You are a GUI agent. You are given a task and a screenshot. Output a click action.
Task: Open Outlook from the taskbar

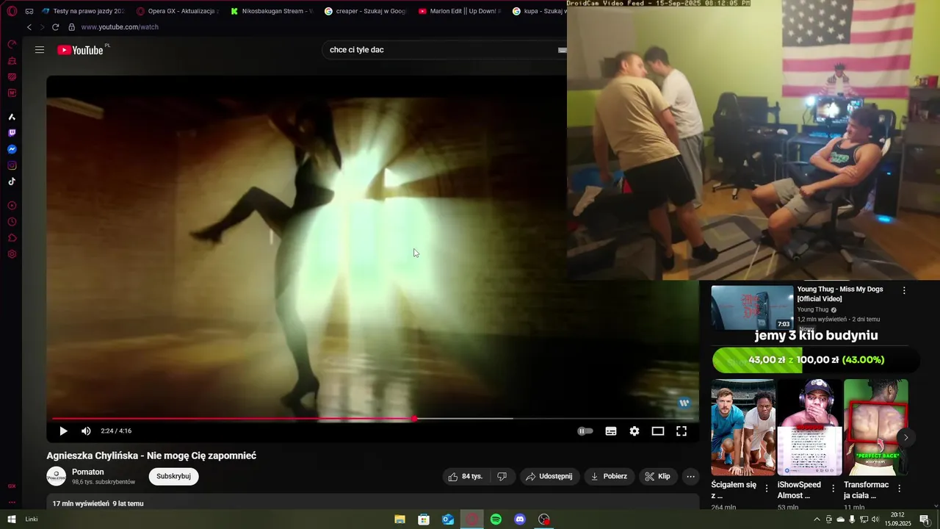(x=448, y=519)
